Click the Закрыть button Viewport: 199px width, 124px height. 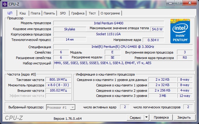pos(184,117)
